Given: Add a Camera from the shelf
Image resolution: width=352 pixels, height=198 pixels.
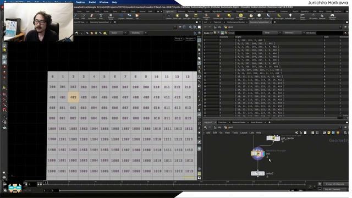Looking at the screenshot, I should click(x=168, y=16).
